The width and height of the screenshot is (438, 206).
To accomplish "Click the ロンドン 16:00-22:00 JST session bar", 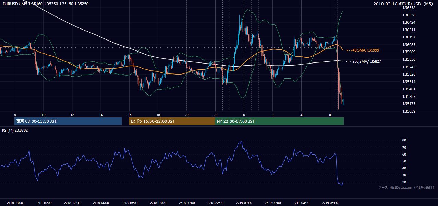I will [172, 121].
